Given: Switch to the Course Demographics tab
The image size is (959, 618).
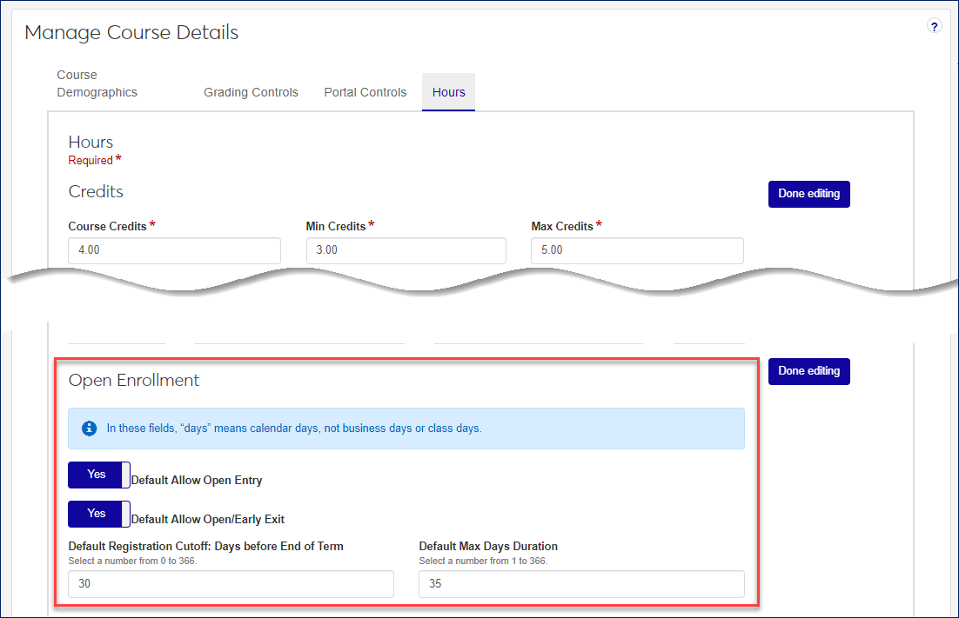Looking at the screenshot, I should (97, 83).
